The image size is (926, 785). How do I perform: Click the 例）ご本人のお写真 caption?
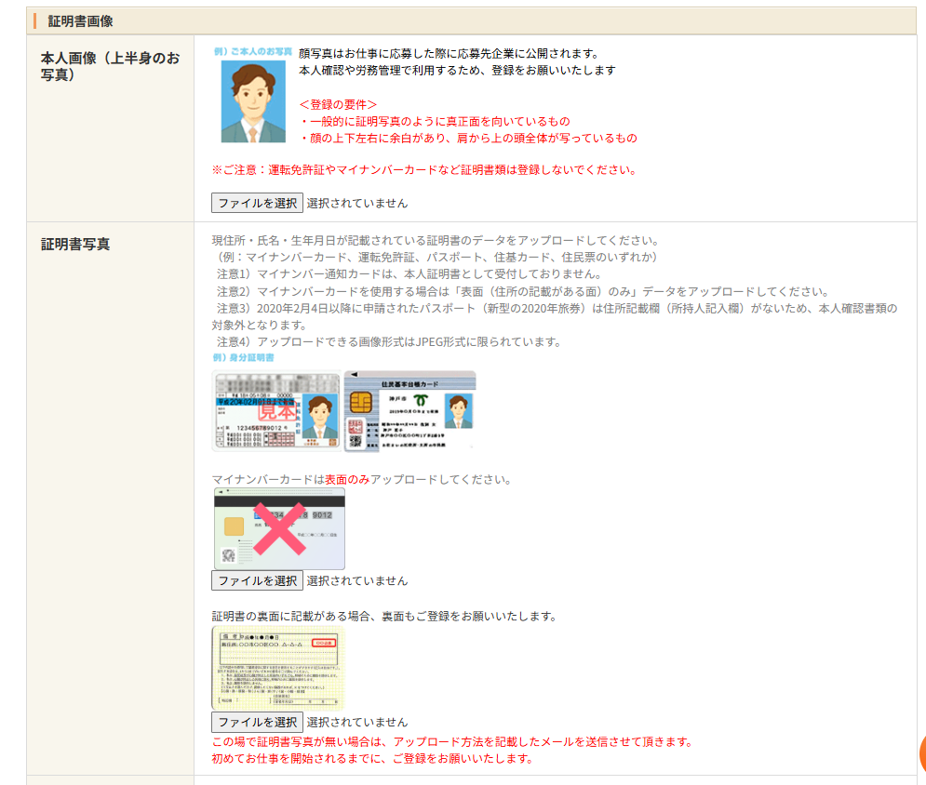click(x=253, y=51)
